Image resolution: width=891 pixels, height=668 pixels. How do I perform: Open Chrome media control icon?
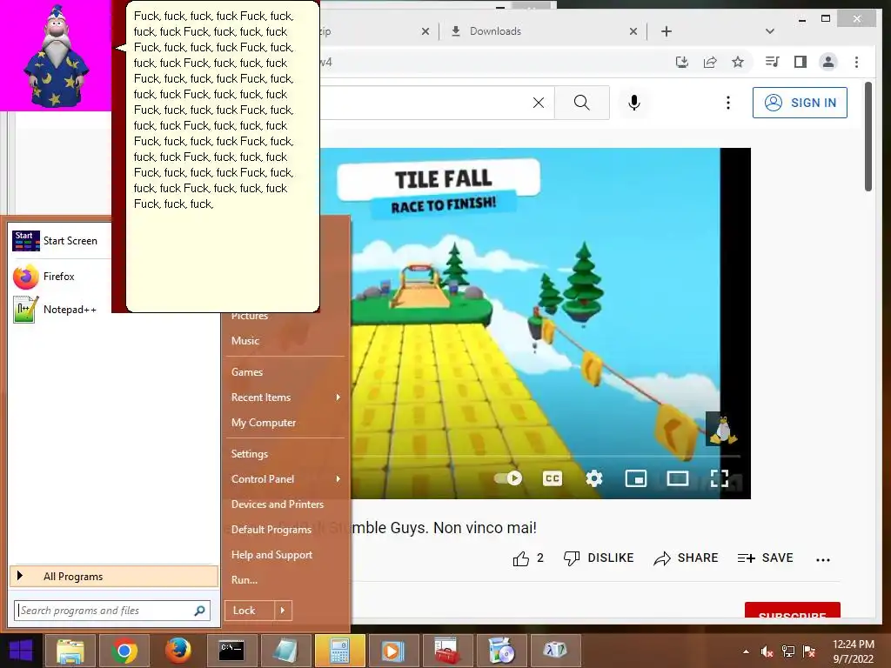[772, 62]
